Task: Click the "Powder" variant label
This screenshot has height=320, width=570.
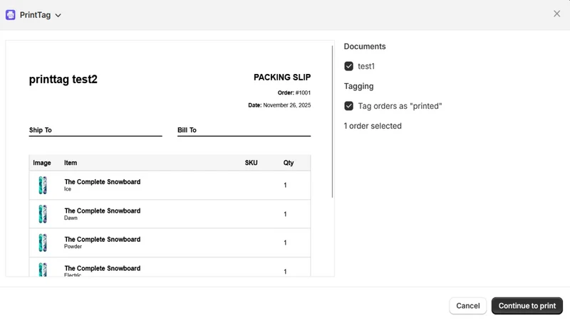Action: (73, 246)
